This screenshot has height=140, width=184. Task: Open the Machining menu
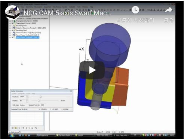(57, 7)
